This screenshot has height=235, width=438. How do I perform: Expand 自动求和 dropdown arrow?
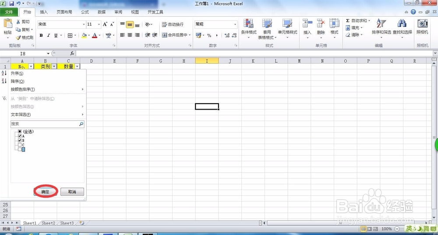(369, 21)
